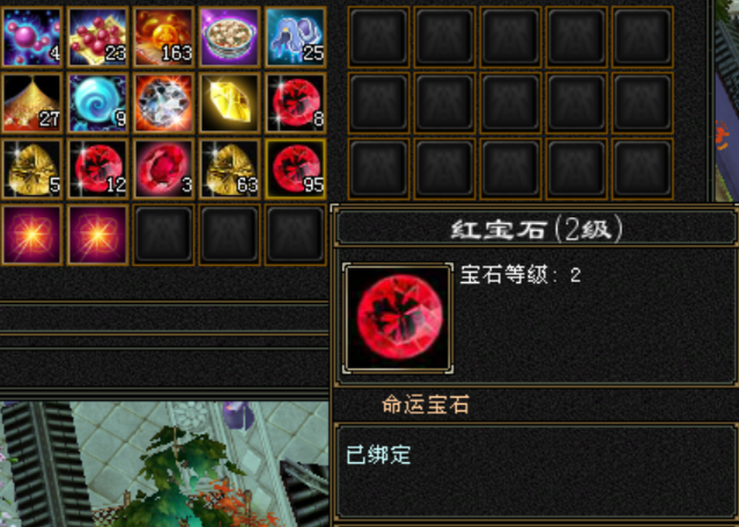Select the yellow crystal gem
Screen dimensions: 739x527
coord(229,103)
